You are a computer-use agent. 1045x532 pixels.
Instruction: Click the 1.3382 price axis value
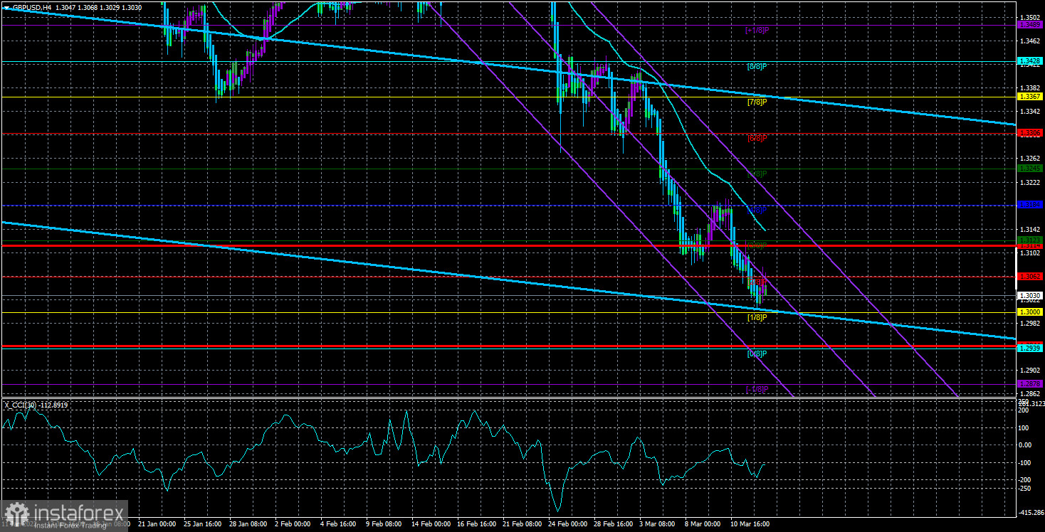tap(1030, 87)
